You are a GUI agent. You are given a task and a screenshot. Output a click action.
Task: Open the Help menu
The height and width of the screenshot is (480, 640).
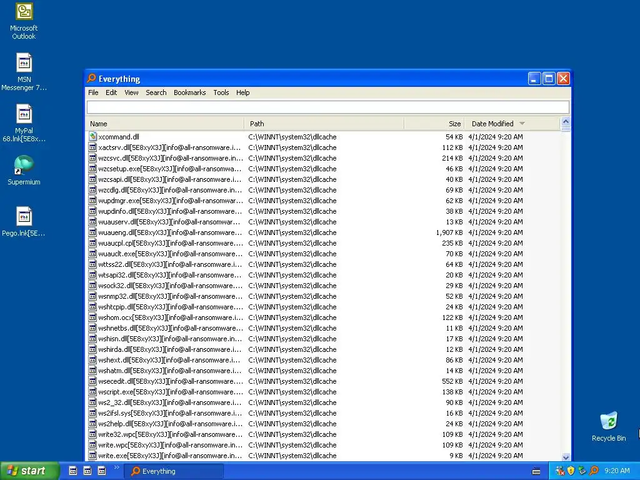pos(243,92)
